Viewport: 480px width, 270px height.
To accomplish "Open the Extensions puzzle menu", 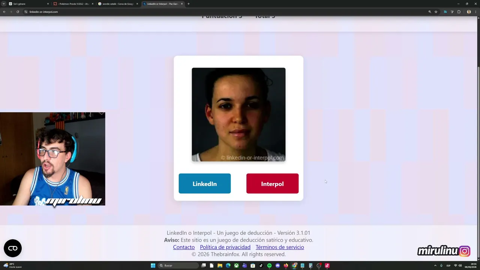I will pos(459,12).
